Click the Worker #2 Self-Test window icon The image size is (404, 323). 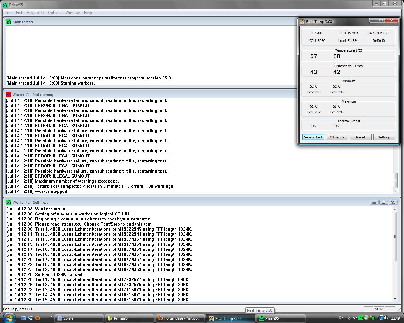click(x=9, y=202)
